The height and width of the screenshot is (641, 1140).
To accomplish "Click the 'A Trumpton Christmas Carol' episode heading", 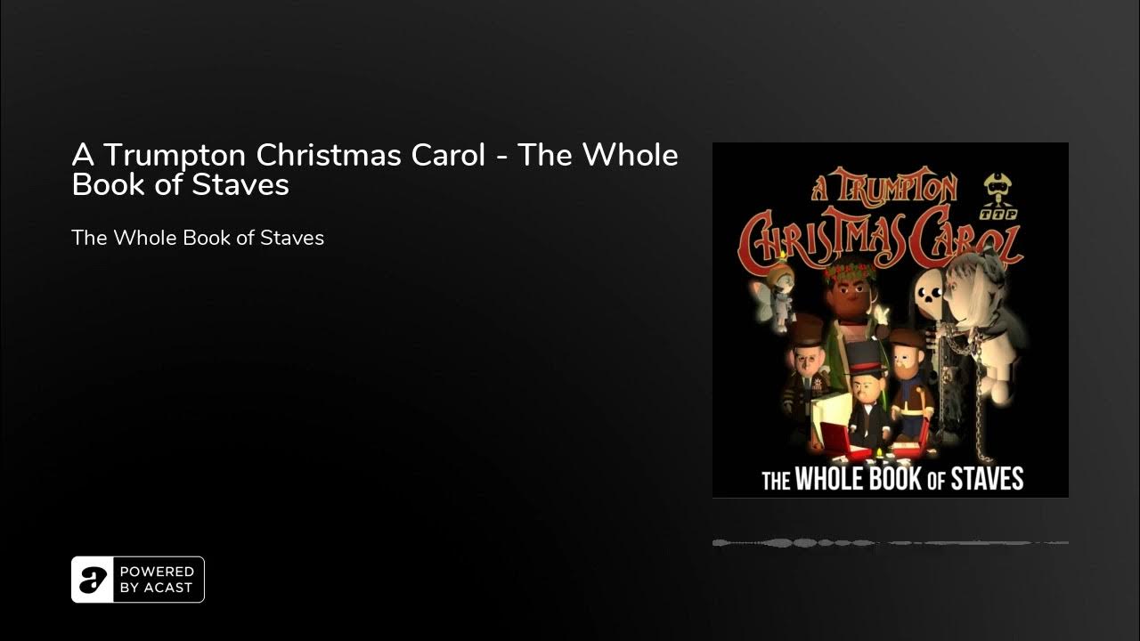I will click(375, 169).
